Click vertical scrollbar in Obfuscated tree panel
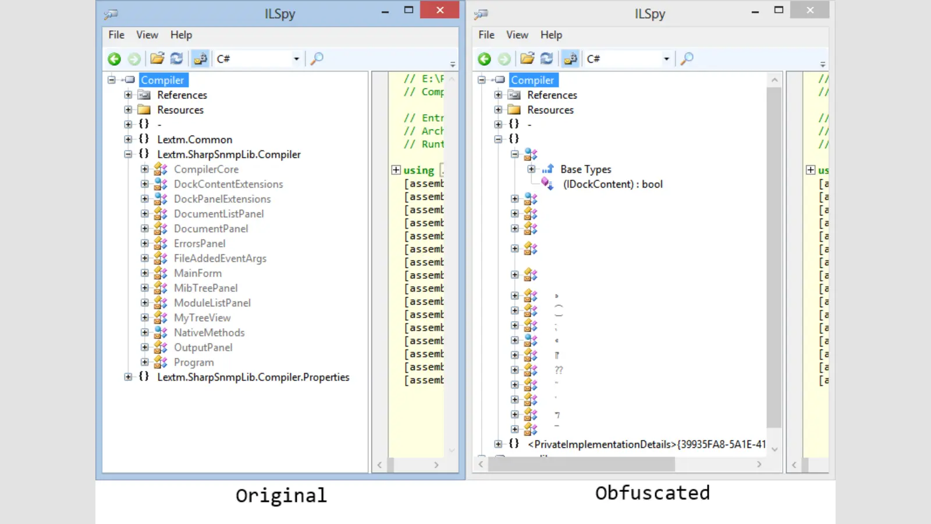The width and height of the screenshot is (931, 524). [774, 256]
